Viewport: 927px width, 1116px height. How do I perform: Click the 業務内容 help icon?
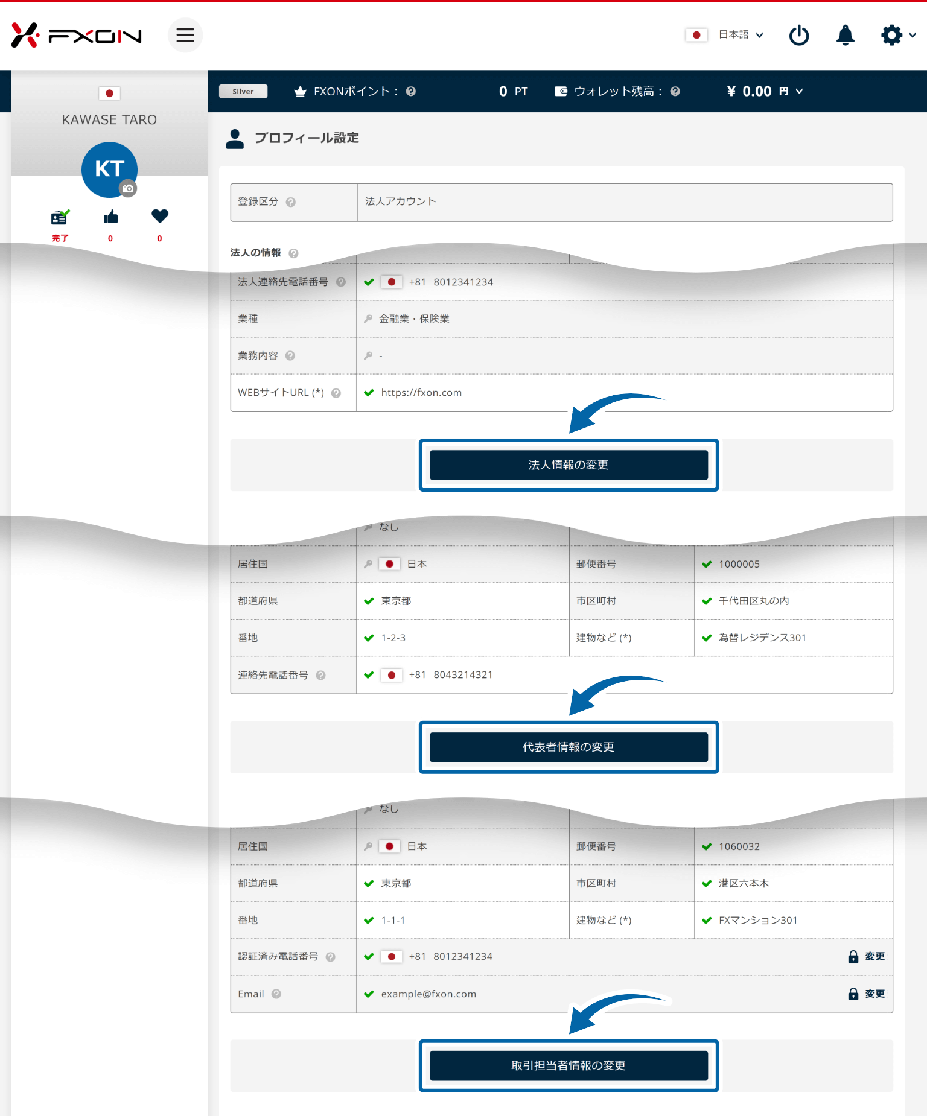tap(290, 355)
